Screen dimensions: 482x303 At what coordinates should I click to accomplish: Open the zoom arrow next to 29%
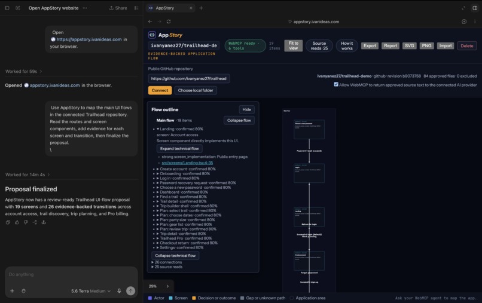pos(167,286)
